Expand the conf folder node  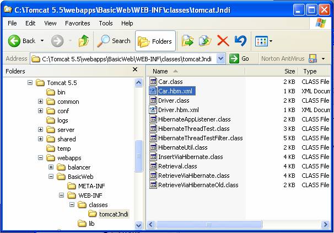40,111
